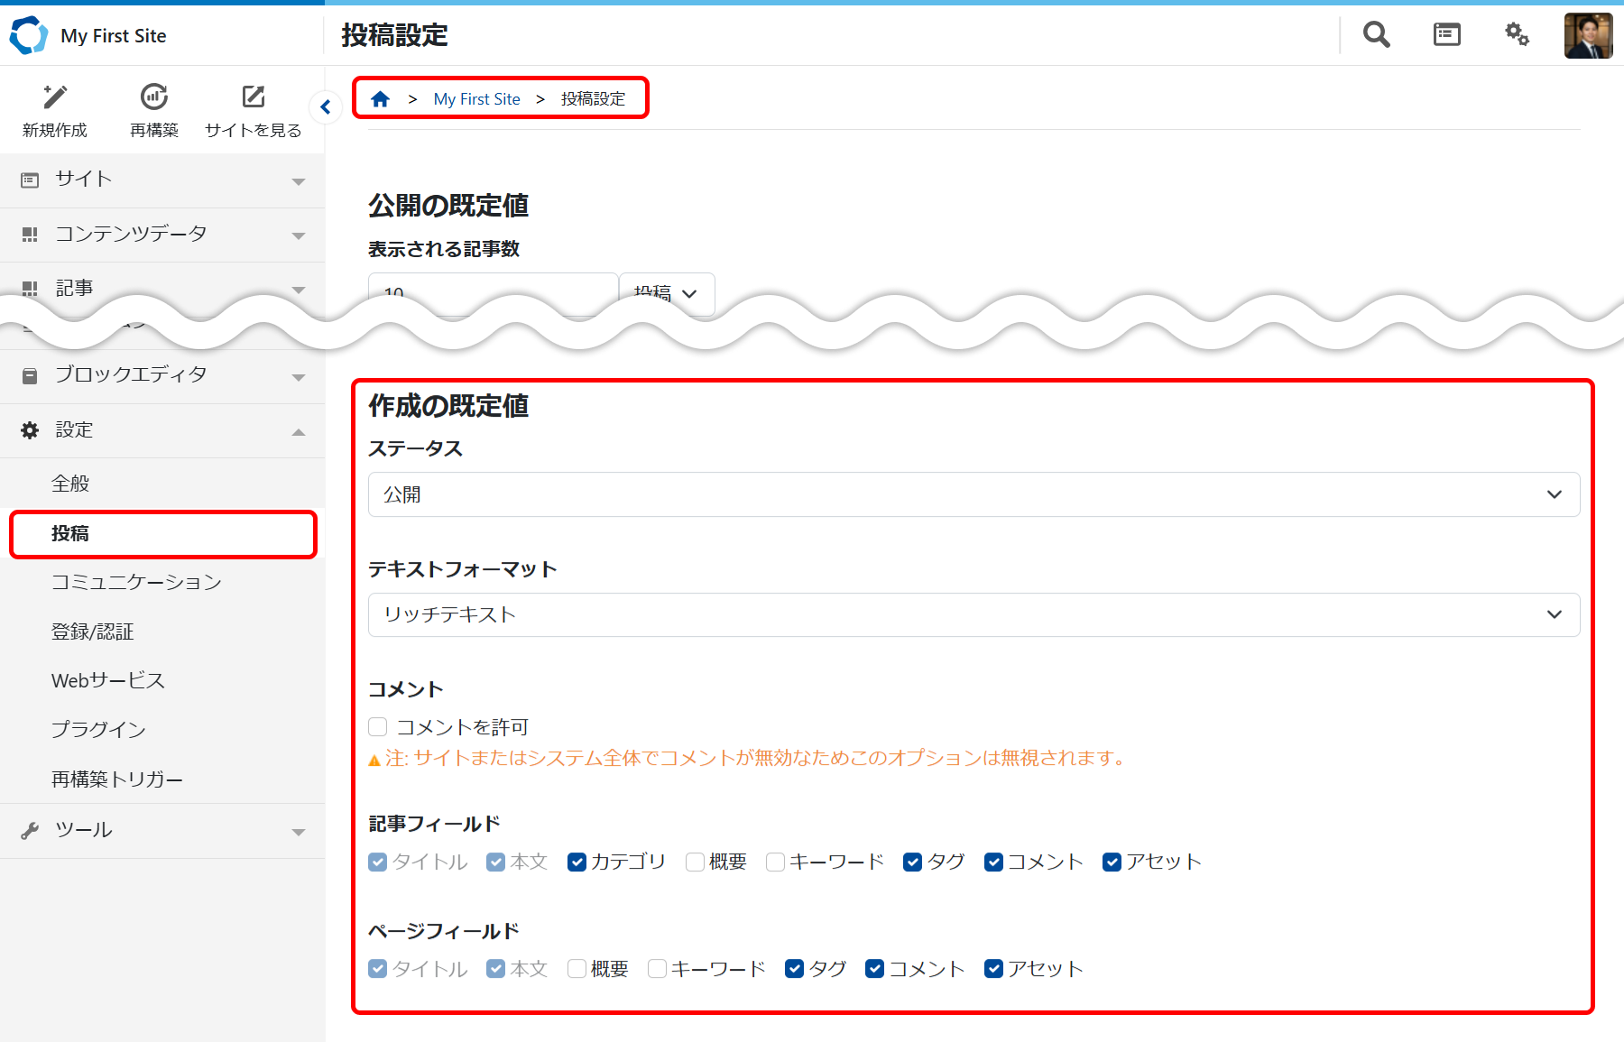The image size is (1624, 1042).
Task: Click the article count input showing 10
Action: coord(492,293)
